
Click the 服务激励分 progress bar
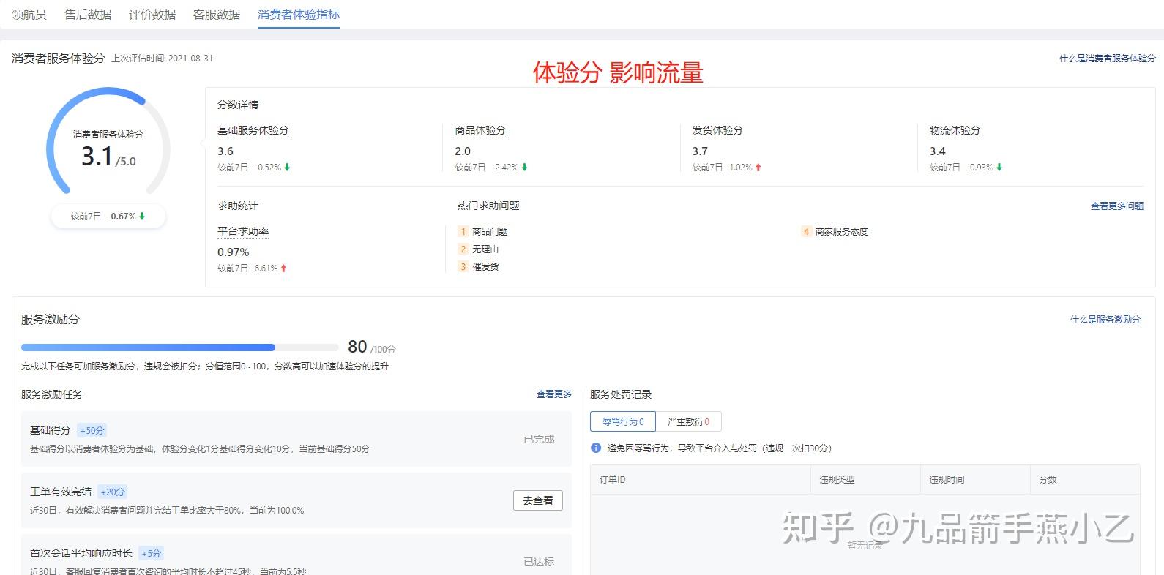[x=179, y=347]
